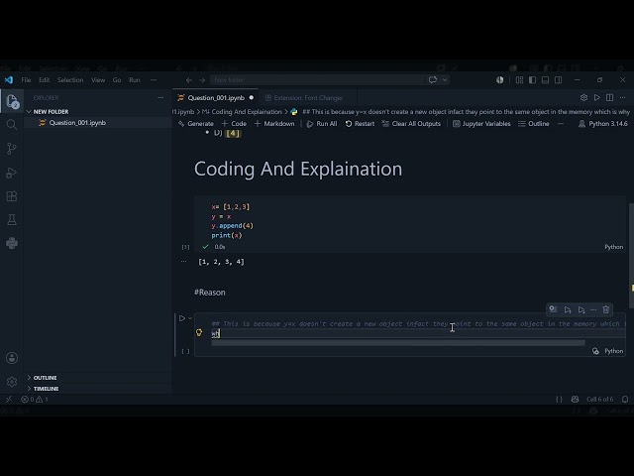The image size is (634, 476).
Task: Click the Copilot status icon in status bar
Action: click(575, 399)
